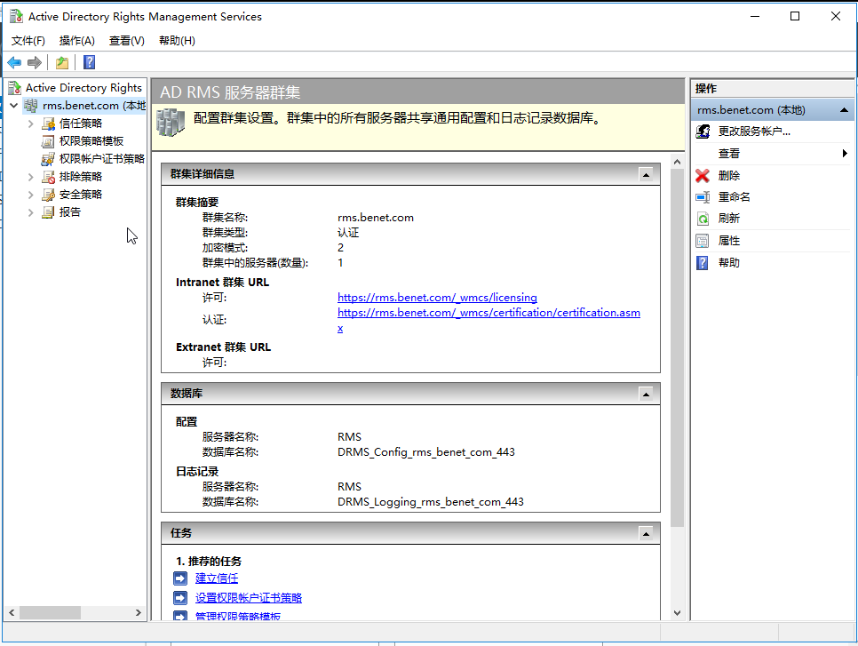Click the 报告 tree icon
This screenshot has height=646, width=858.
pos(49,211)
